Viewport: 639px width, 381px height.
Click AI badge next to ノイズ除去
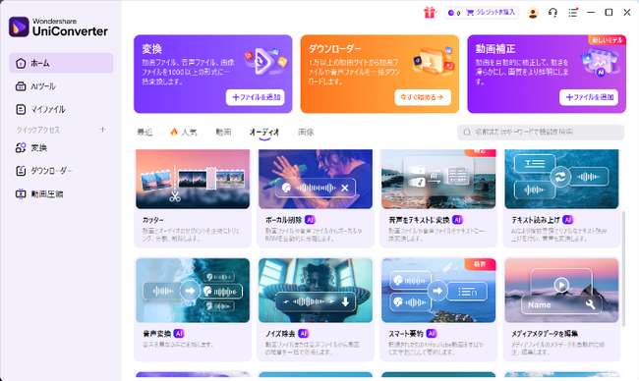[x=303, y=334]
